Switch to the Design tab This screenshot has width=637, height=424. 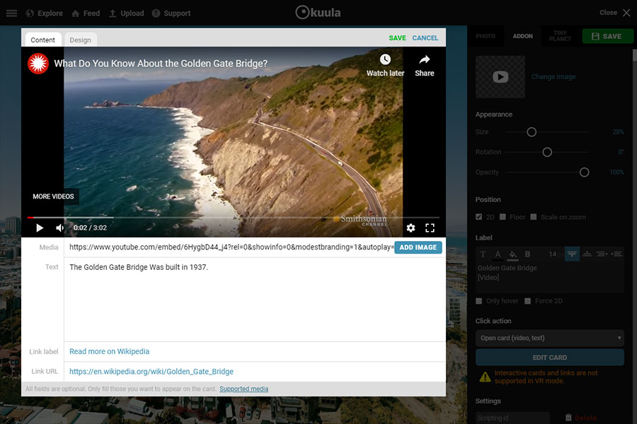click(81, 40)
